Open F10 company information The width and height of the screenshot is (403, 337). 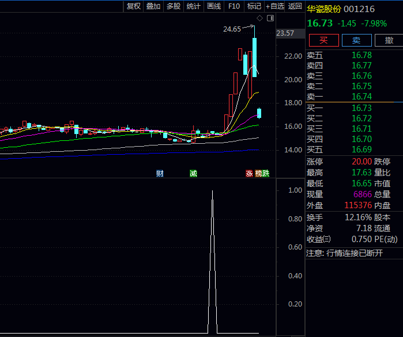click(x=233, y=6)
